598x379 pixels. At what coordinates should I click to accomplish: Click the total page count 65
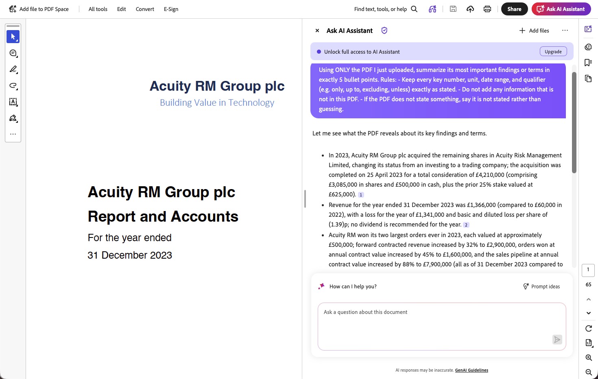(588, 285)
